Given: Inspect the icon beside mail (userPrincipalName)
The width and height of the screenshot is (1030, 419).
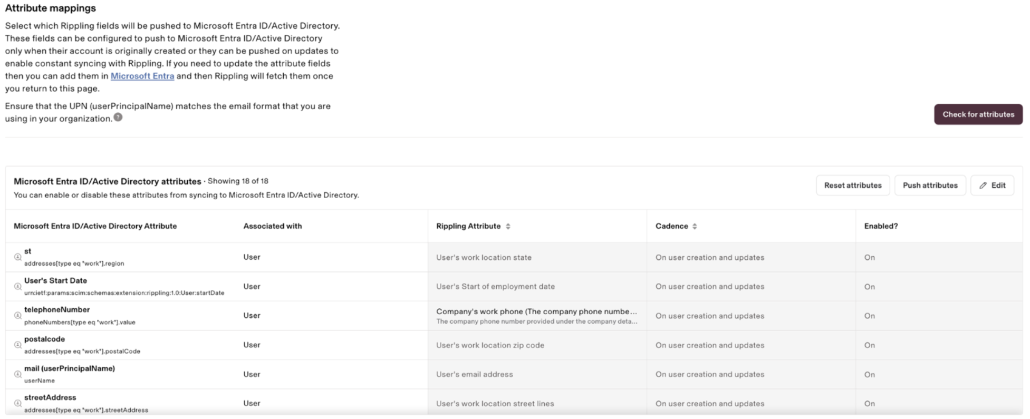Looking at the screenshot, I should pos(17,374).
